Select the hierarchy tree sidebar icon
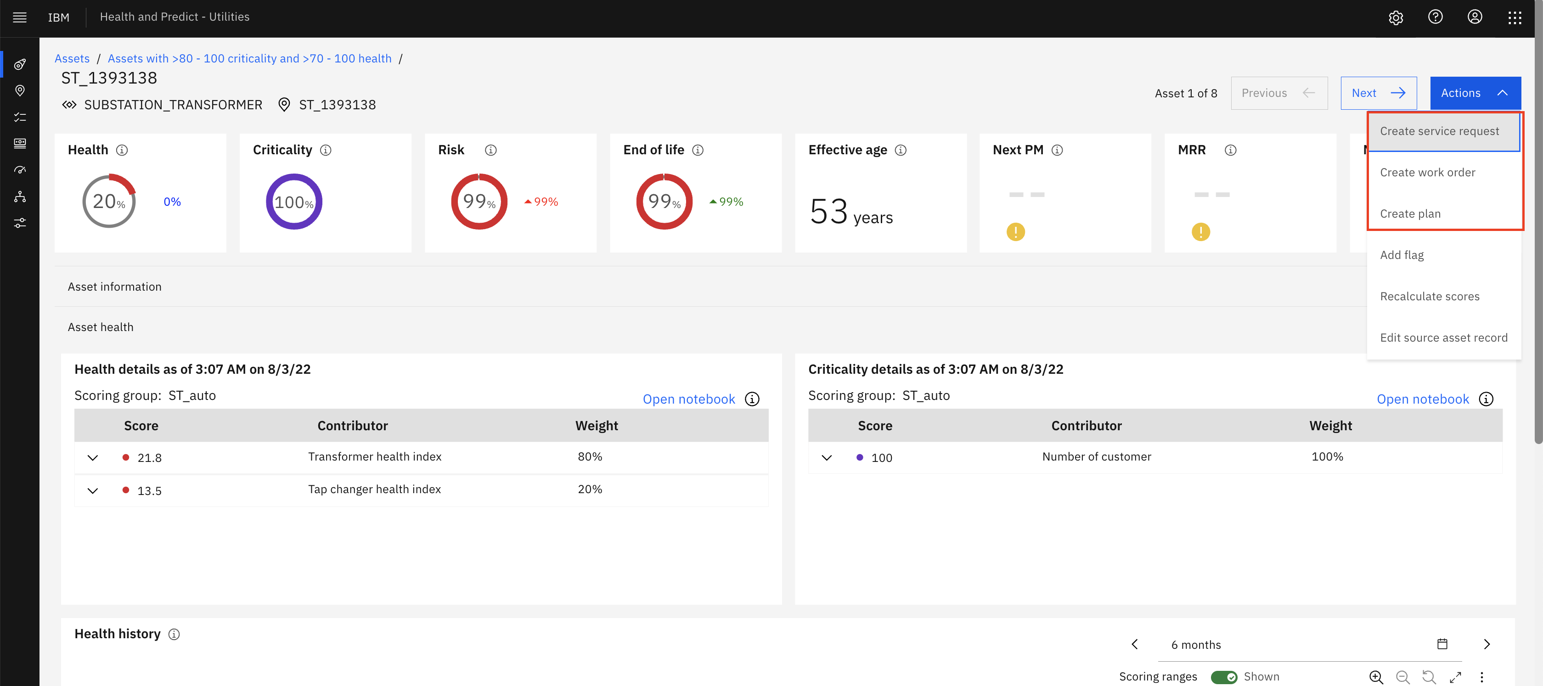The height and width of the screenshot is (686, 1543). coord(20,197)
